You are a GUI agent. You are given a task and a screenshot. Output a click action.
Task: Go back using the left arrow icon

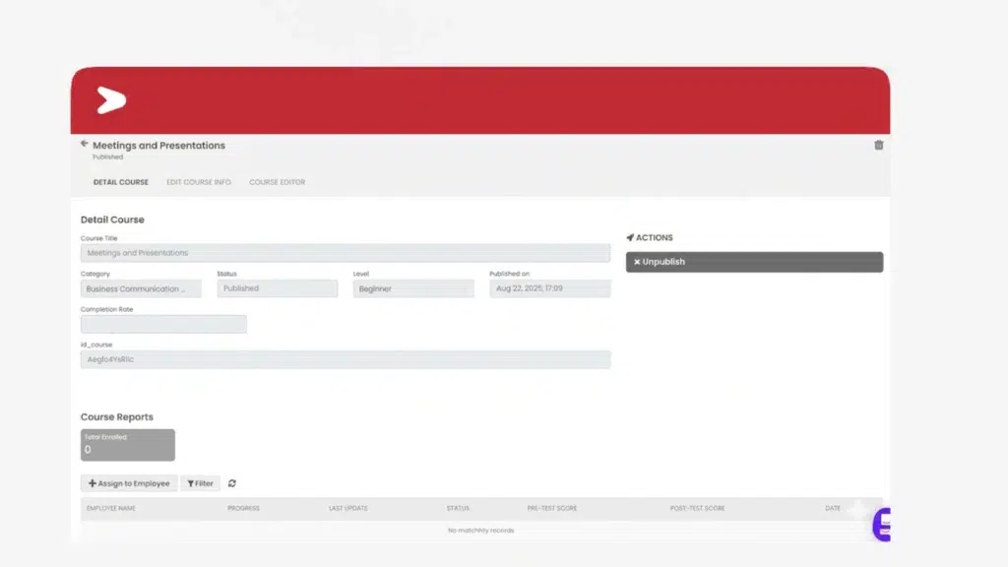click(85, 144)
